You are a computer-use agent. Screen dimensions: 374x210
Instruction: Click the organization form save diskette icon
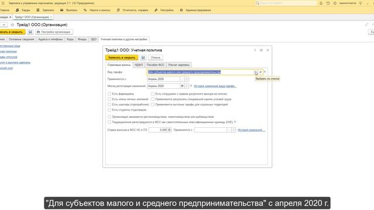tap(30, 32)
